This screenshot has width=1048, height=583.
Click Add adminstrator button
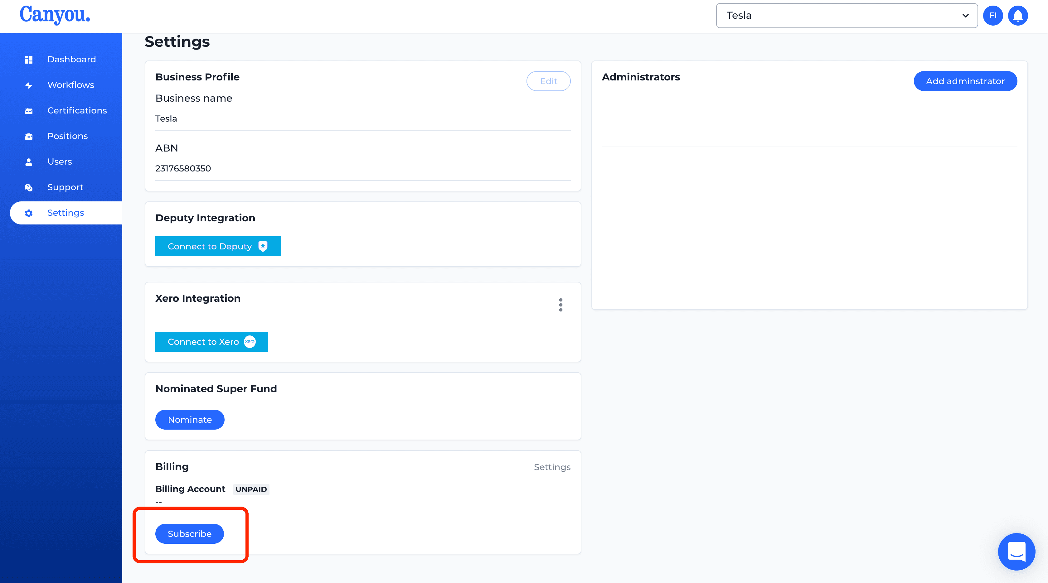965,81
